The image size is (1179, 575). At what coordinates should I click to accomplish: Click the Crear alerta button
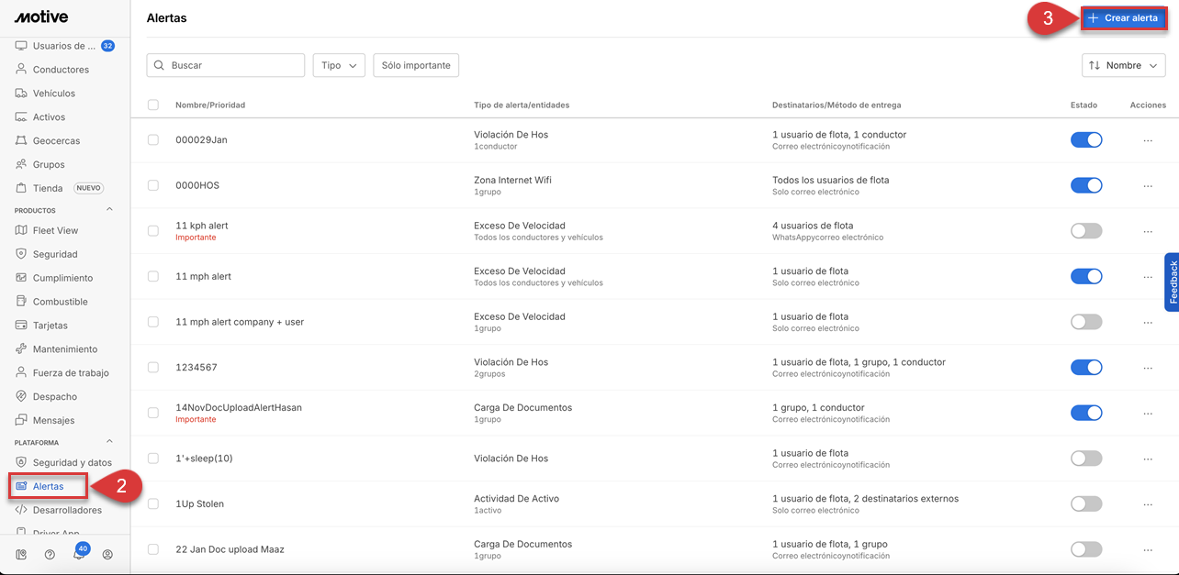pos(1123,18)
